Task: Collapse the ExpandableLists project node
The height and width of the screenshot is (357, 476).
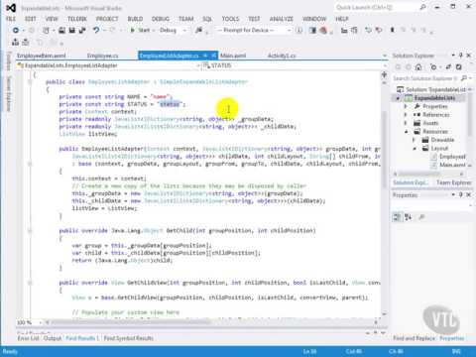Action: [398, 98]
